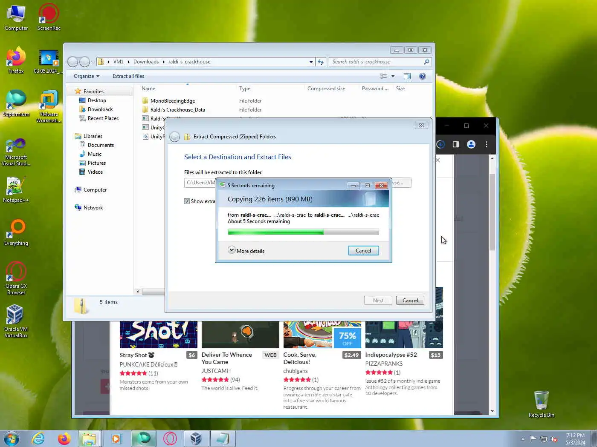Open the Supermium desktop shortcut
Image resolution: width=597 pixels, height=447 pixels.
pyautogui.click(x=16, y=103)
